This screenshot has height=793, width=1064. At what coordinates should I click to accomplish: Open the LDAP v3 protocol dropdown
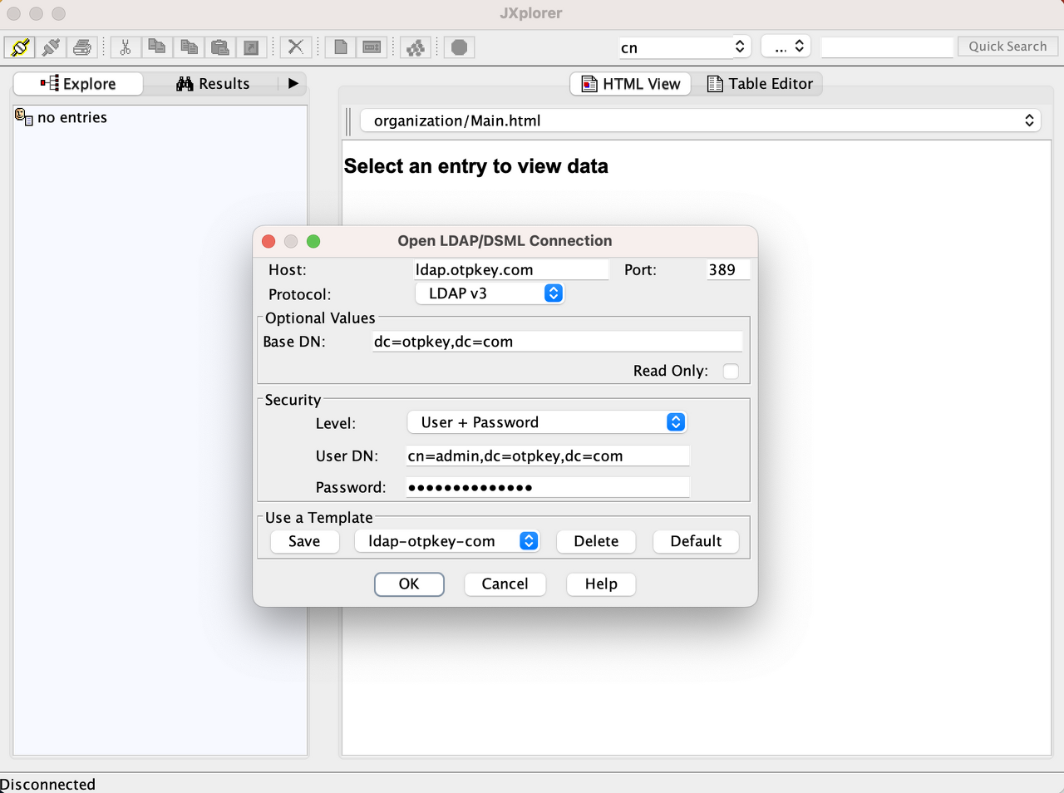[x=490, y=293]
